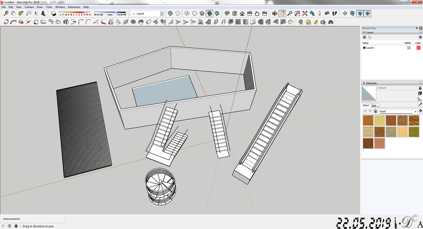Activate the Zoom tool
The height and width of the screenshot is (229, 423).
290,13
